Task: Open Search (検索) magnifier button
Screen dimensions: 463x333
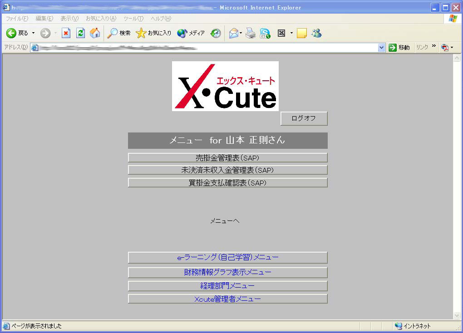Action: pos(119,33)
